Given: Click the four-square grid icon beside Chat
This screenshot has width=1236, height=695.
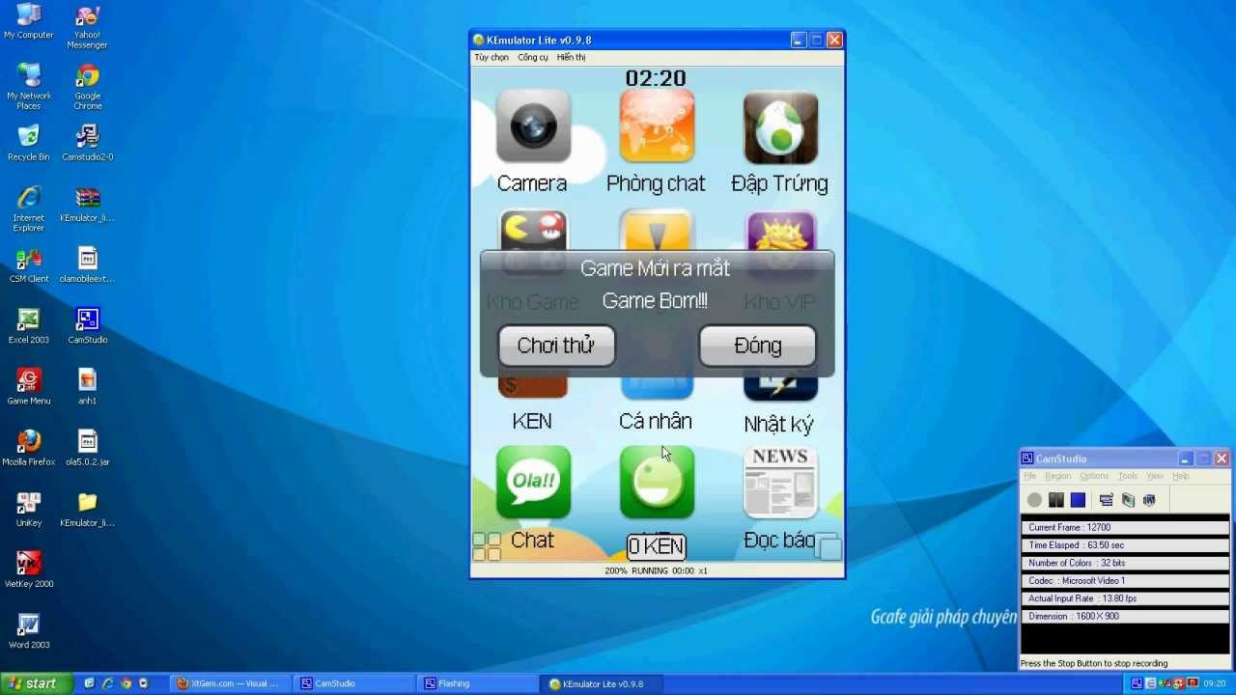Looking at the screenshot, I should pos(487,546).
